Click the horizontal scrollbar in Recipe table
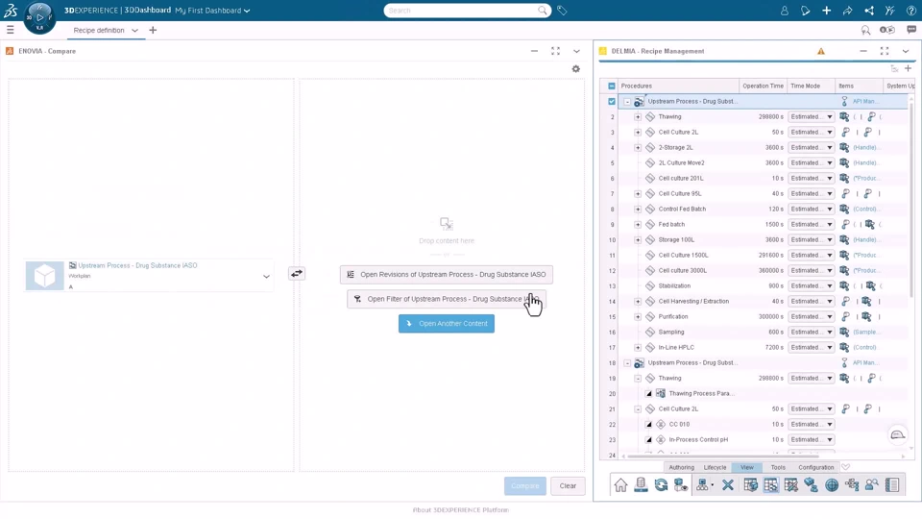 tap(722, 456)
